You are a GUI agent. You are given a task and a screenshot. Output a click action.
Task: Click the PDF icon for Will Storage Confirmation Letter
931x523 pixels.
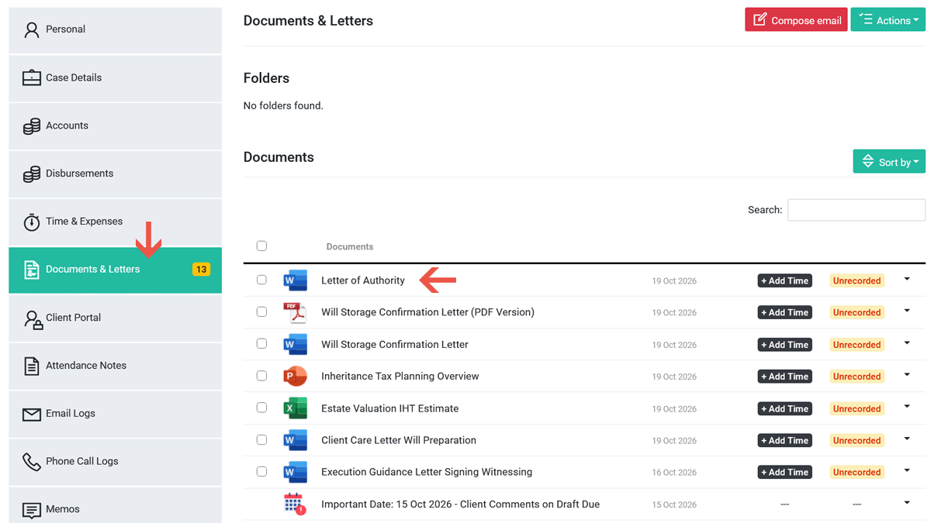pos(295,312)
